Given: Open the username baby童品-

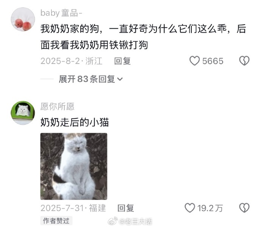Looking at the screenshot, I should pyautogui.click(x=61, y=13).
